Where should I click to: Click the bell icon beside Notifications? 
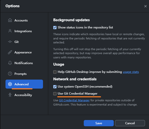point(10,63)
